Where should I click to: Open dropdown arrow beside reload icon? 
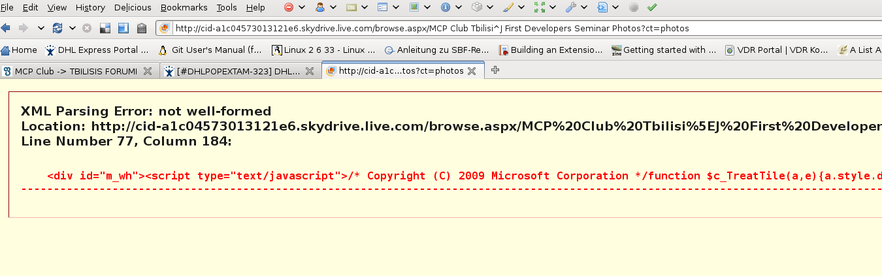pyautogui.click(x=71, y=28)
